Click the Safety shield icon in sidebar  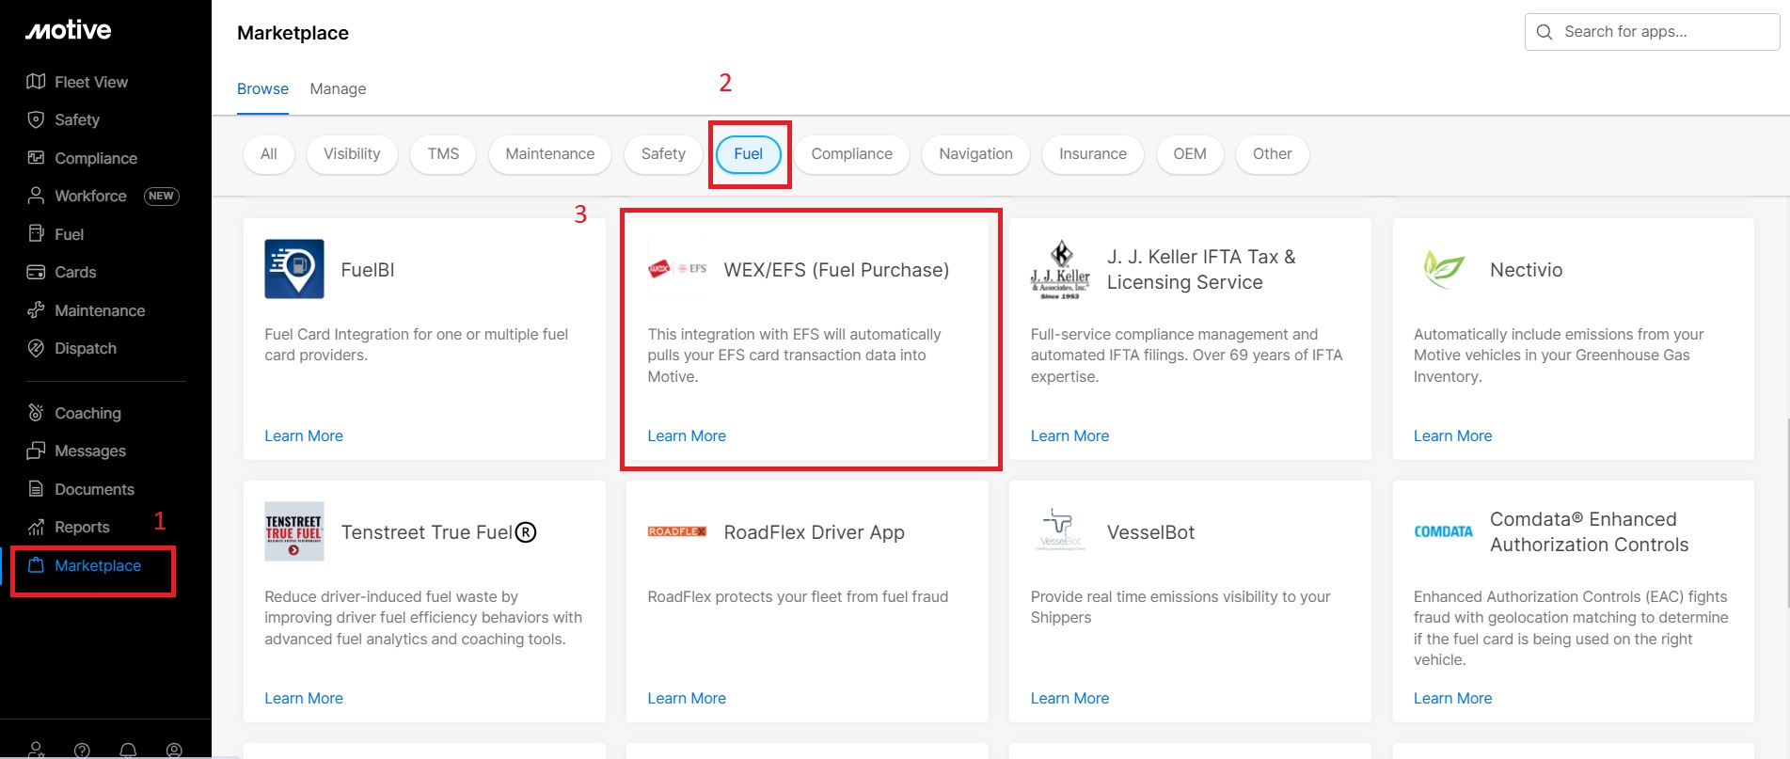[x=36, y=119]
